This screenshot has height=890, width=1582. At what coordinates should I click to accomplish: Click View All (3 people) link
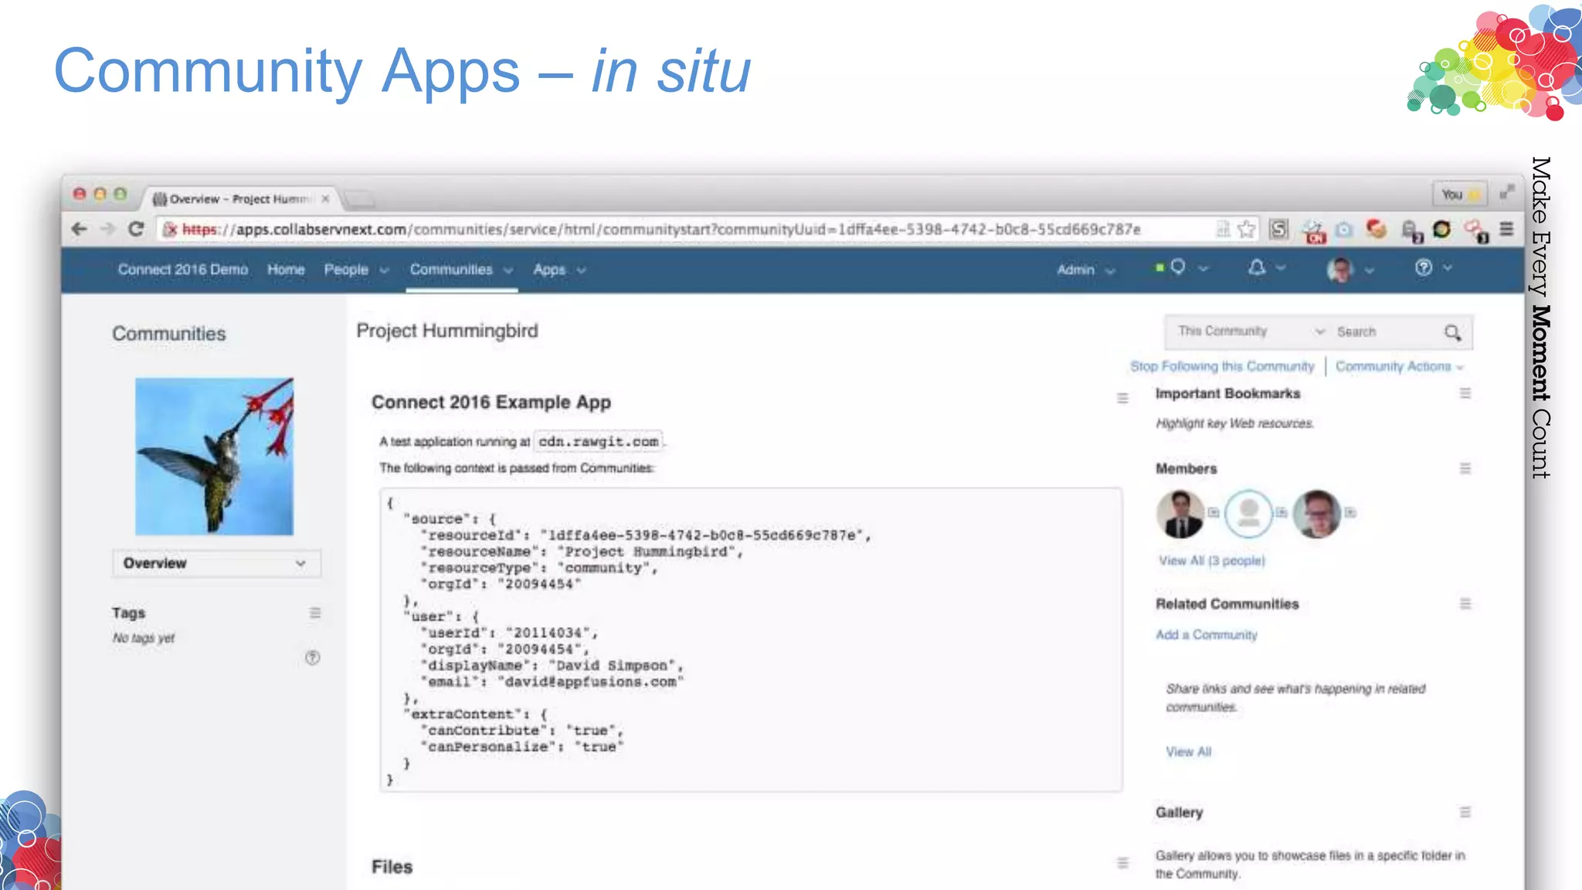(1211, 560)
